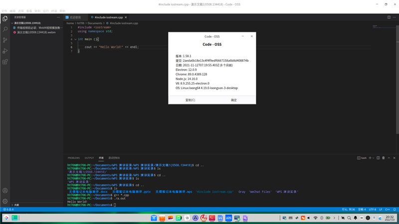Fold the int main function arrow

pyautogui.click(x=75, y=39)
